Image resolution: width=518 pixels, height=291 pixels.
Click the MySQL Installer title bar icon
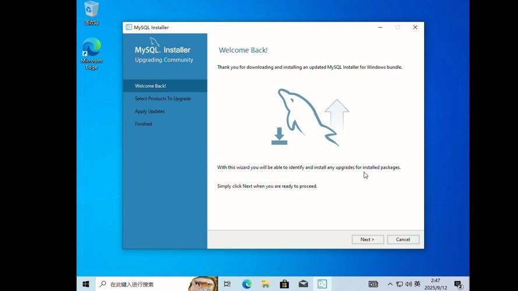coord(129,27)
